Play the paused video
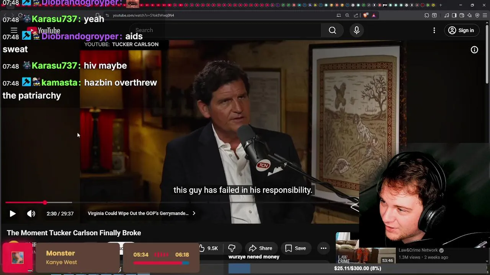 point(12,214)
